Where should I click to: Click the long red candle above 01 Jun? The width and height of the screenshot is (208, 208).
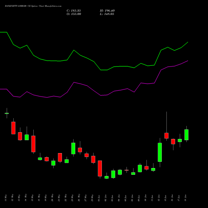pyautogui.click(x=100, y=168)
